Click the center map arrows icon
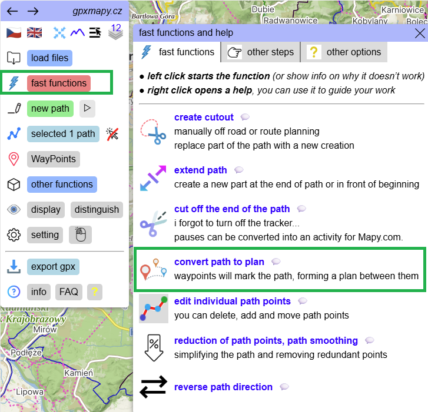Screen dimensions: 428x412 tap(59, 33)
